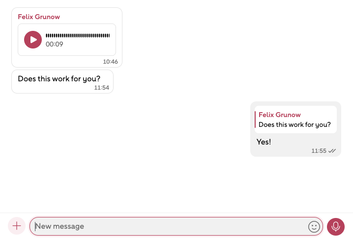Click the 11:54 message timestamp
Screen dimensions: 353x241
(x=102, y=88)
